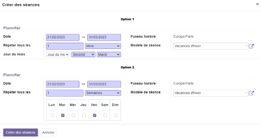261x139 pixels.
Task: Click the Annuler button
Action: [48, 132]
